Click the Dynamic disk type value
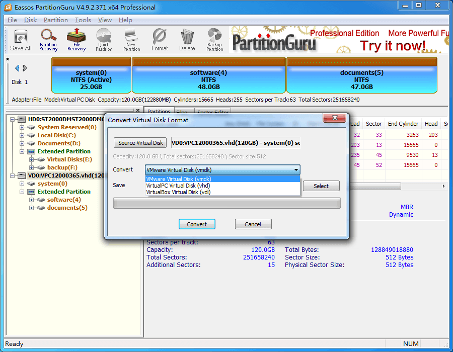 [401, 215]
